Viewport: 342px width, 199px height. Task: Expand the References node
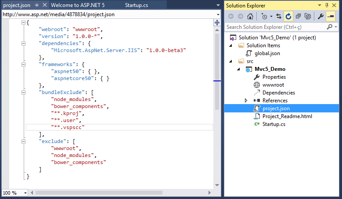pos(246,100)
